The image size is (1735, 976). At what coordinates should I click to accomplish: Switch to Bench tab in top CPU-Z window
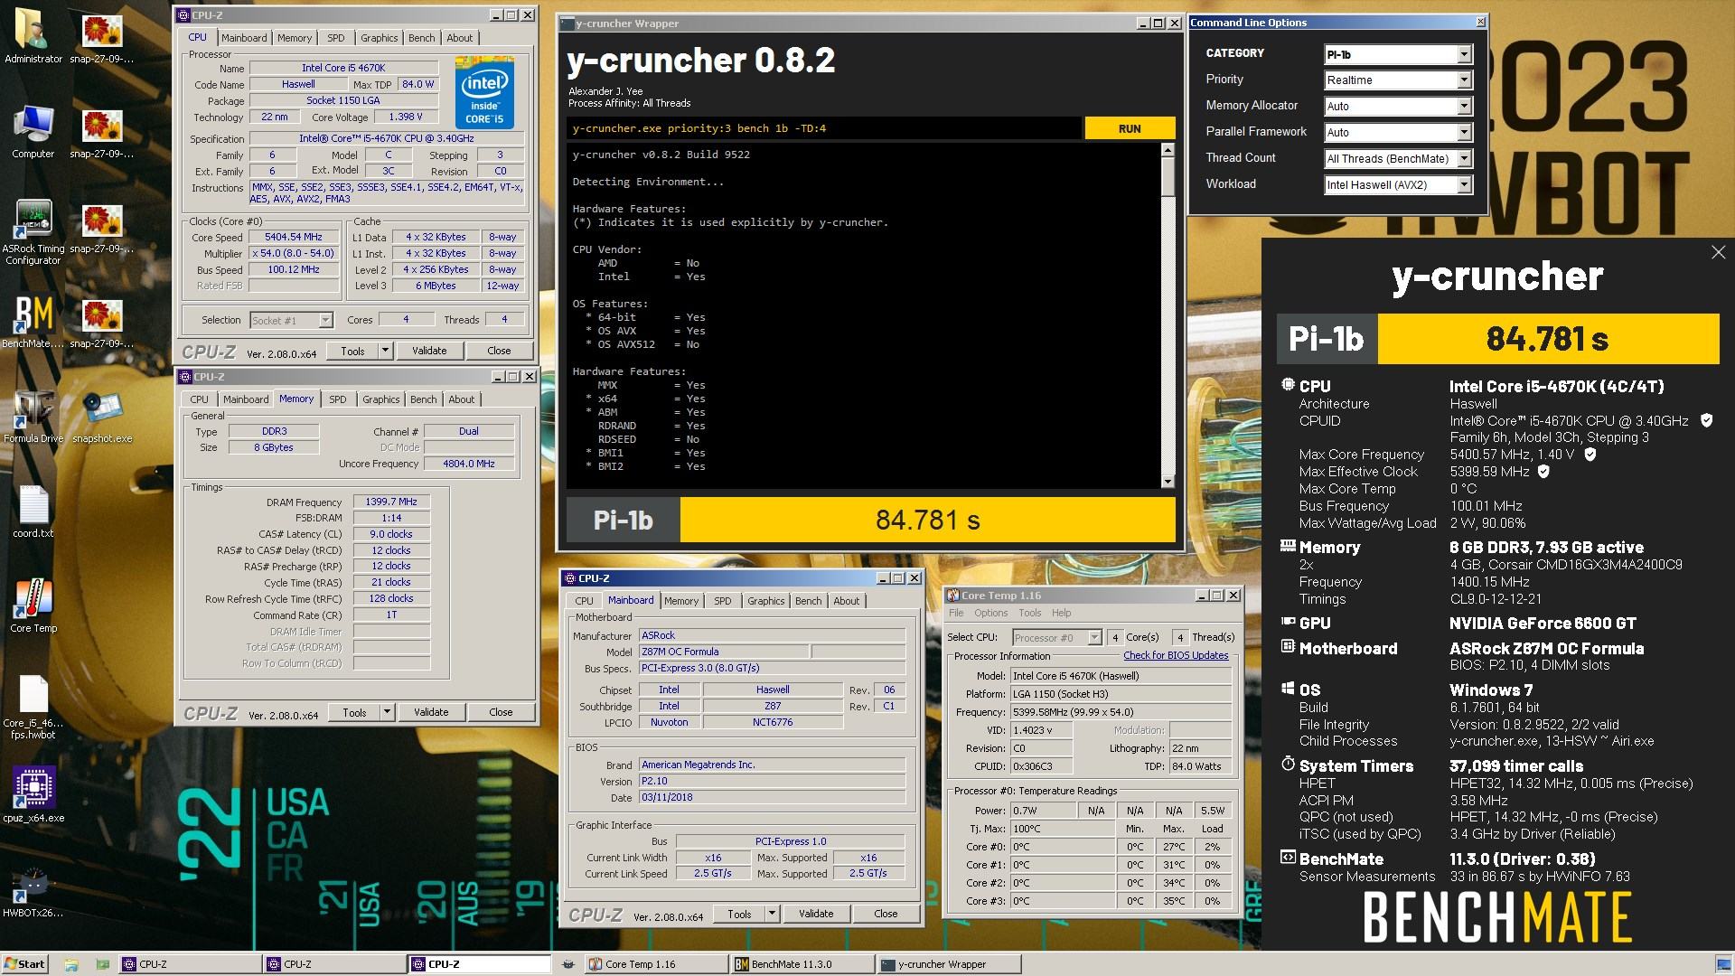(x=421, y=38)
